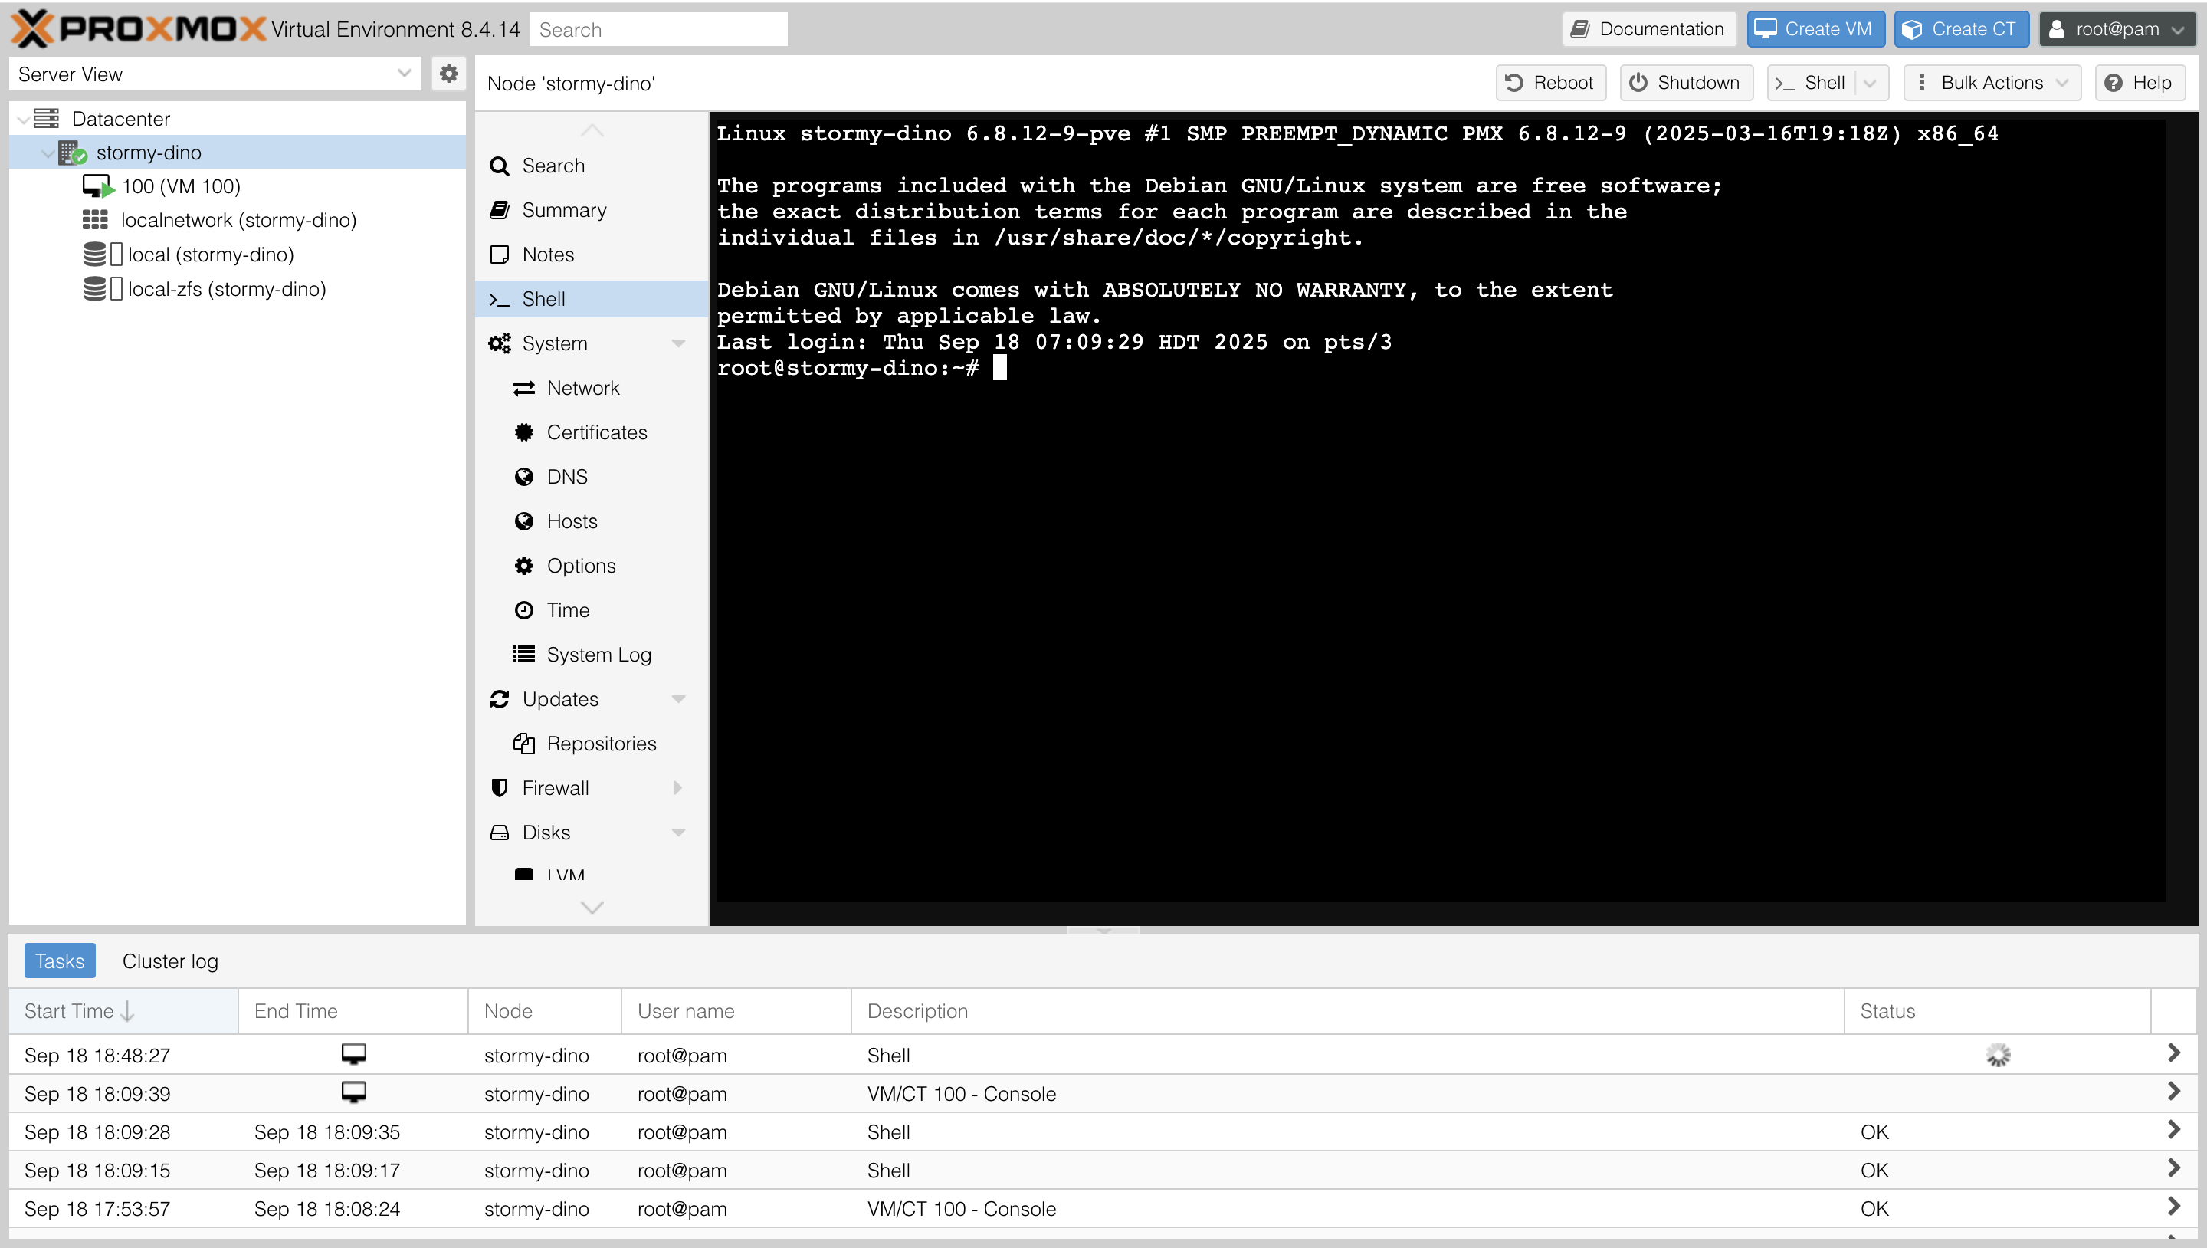View the node Certificates
The height and width of the screenshot is (1248, 2207).
pyautogui.click(x=597, y=432)
